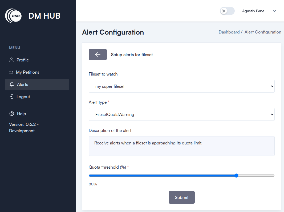
Task: Open the Help menu item
Action: click(x=37, y=114)
